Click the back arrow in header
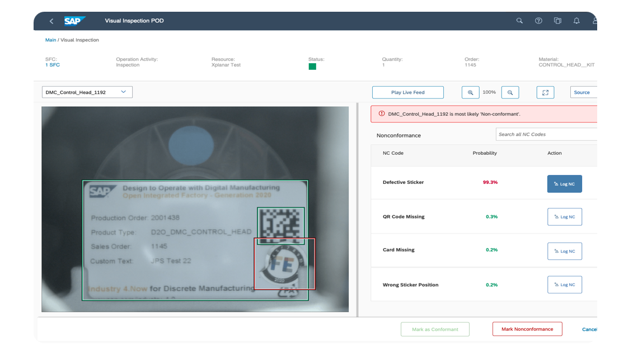The height and width of the screenshot is (351, 633). coord(51,21)
